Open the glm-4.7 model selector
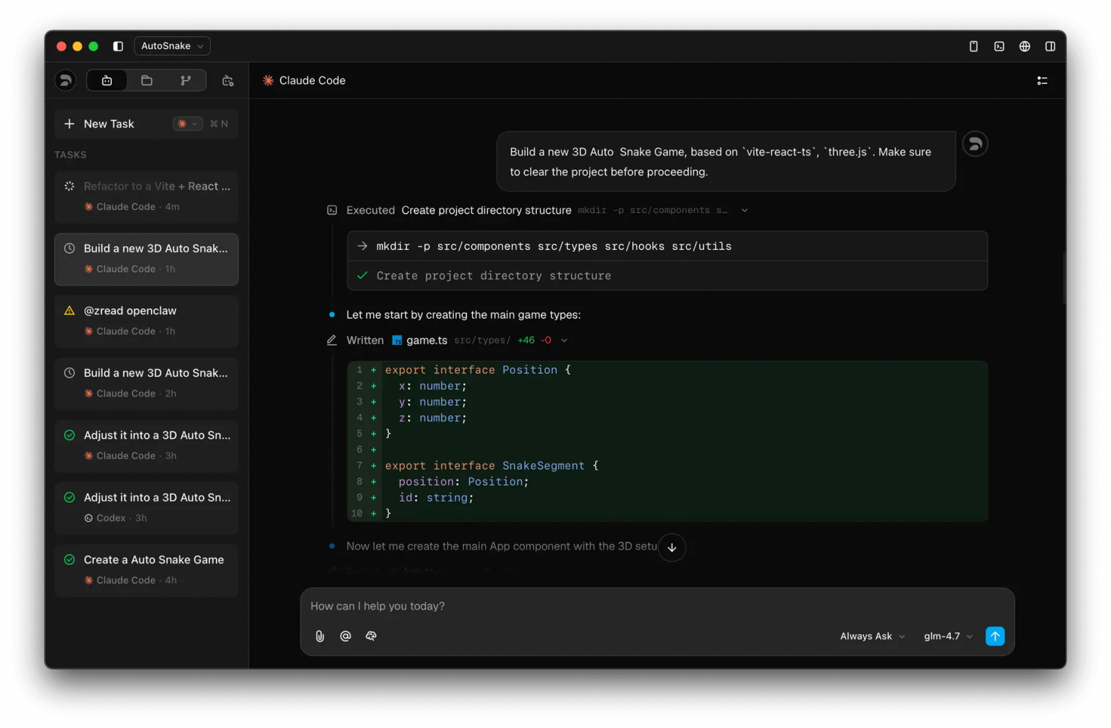 coord(947,636)
